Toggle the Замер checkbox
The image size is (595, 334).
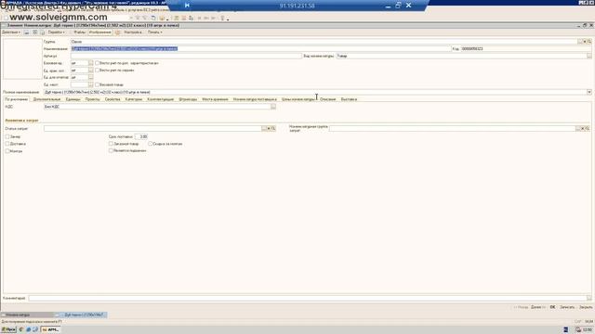pyautogui.click(x=7, y=136)
